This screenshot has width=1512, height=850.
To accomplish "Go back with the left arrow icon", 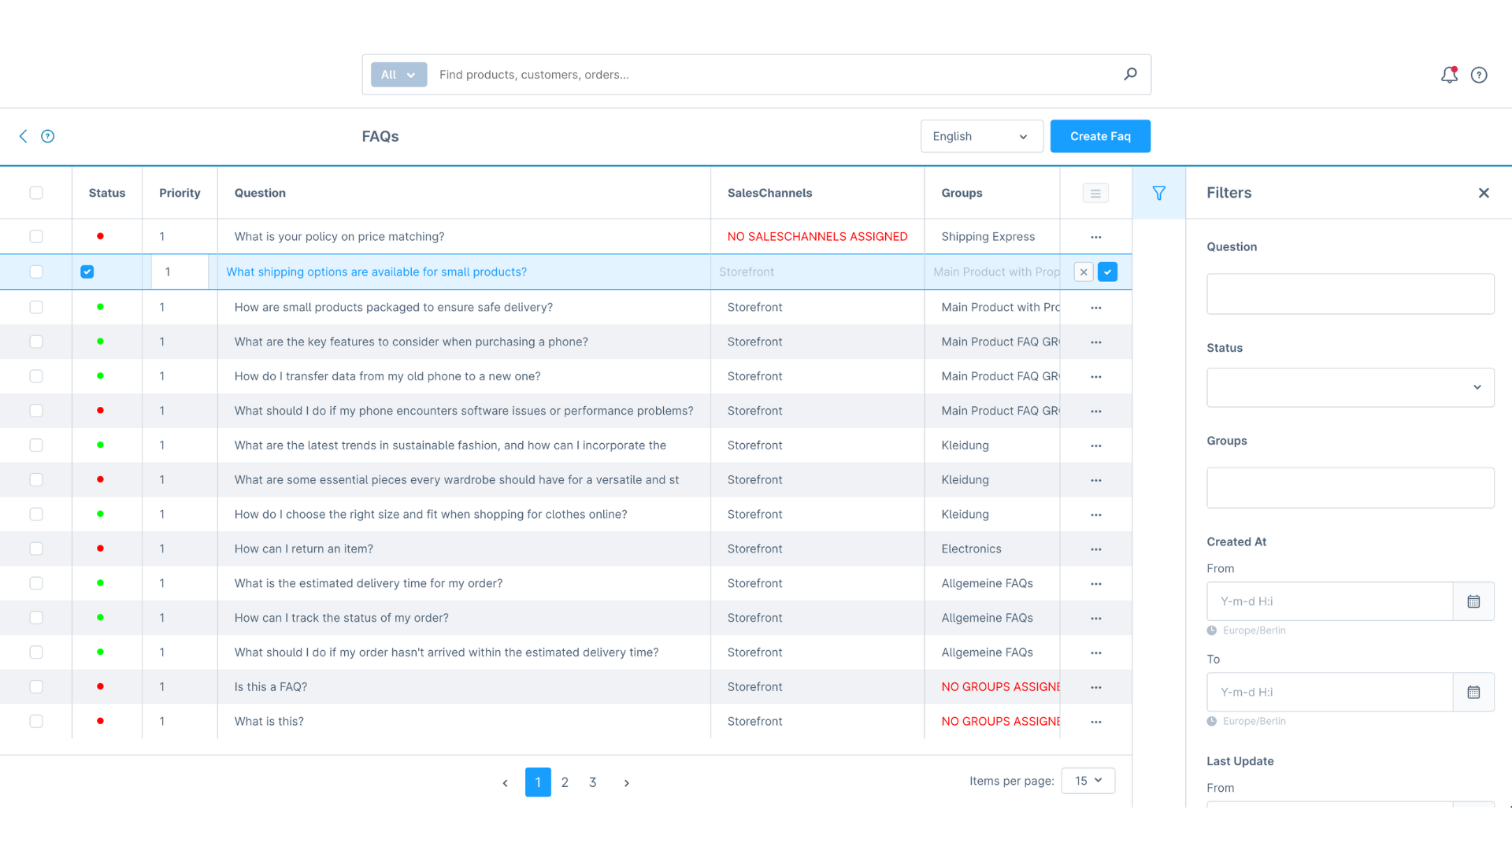I will coord(23,136).
